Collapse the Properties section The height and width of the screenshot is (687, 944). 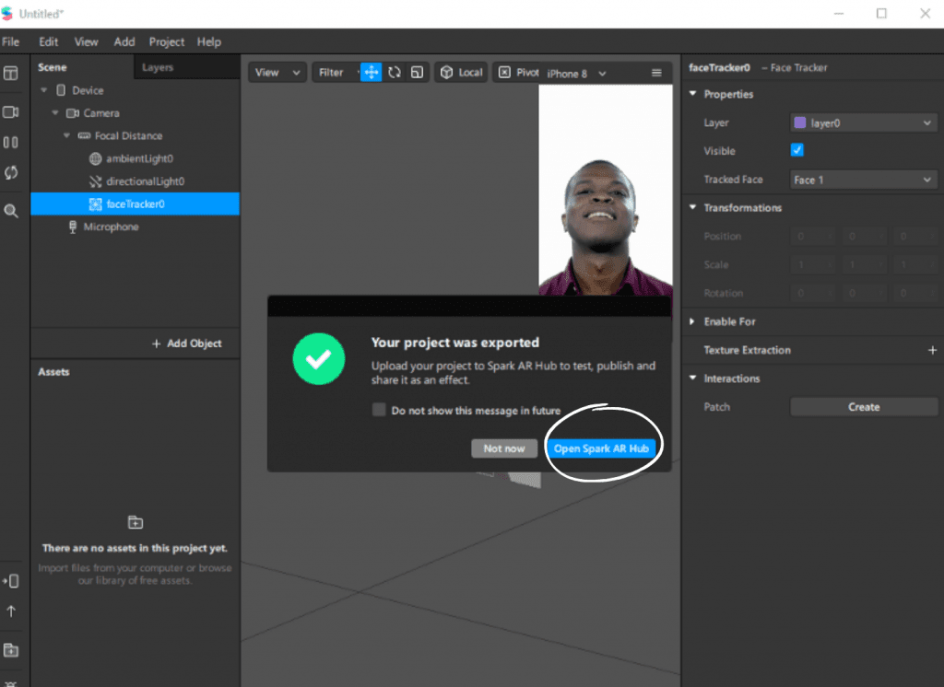click(693, 94)
